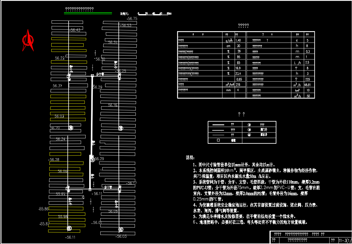Click the green title underline bar
Screen dimensions: 352x244
88,13
